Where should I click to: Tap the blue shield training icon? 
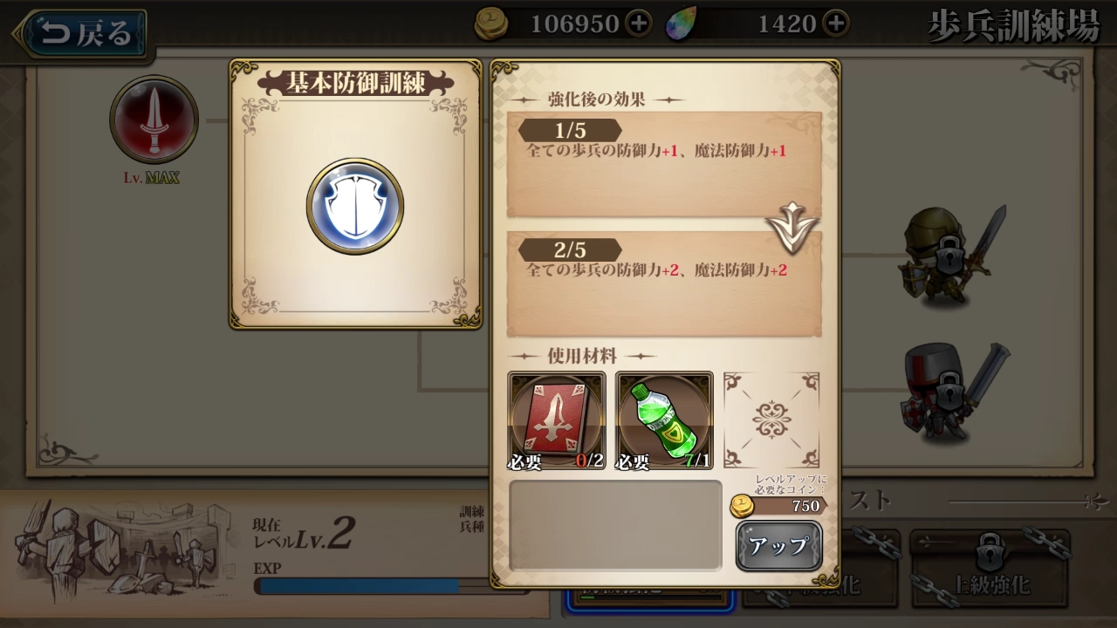click(x=354, y=206)
